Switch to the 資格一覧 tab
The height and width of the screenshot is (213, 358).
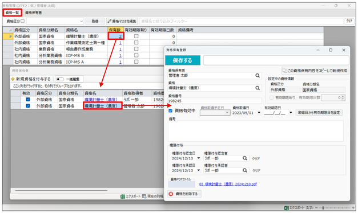click(13, 13)
